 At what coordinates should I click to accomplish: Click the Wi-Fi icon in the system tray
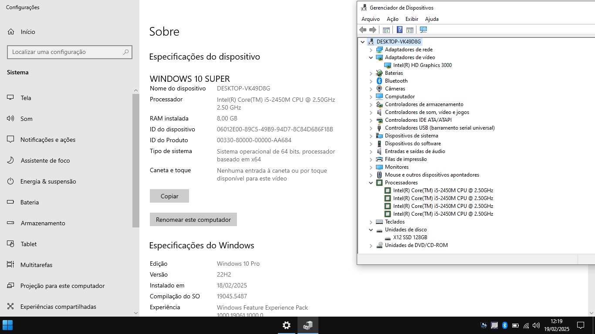coord(526,325)
